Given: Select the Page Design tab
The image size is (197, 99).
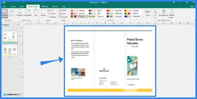Looking at the screenshot, I should click(x=33, y=7).
